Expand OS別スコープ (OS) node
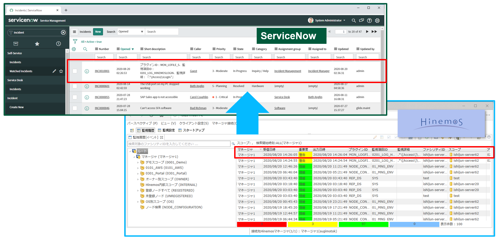499x240 pixels. (138, 202)
